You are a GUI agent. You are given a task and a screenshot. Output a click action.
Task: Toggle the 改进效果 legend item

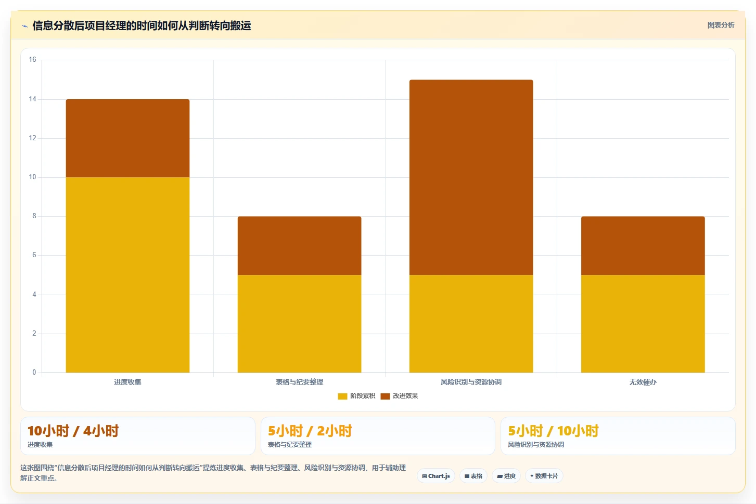(399, 396)
